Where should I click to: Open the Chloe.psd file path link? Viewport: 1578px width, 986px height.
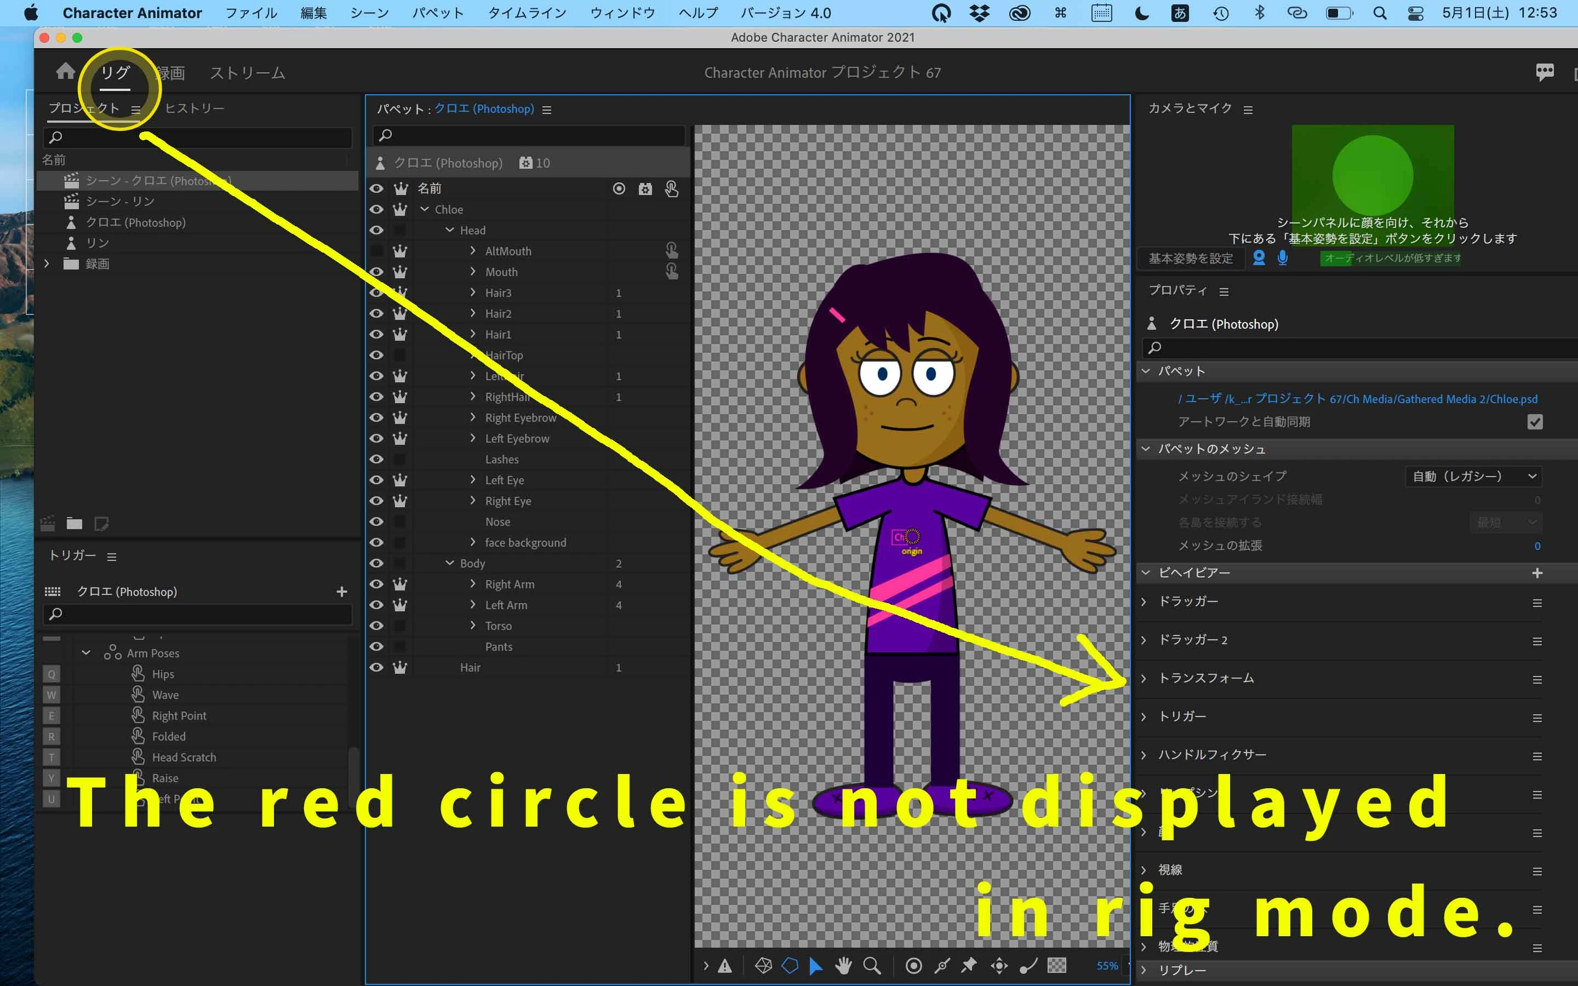tap(1357, 398)
